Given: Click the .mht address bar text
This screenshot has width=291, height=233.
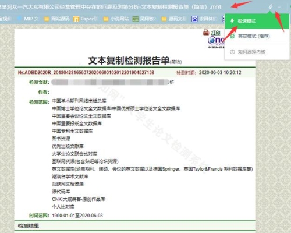Looking at the screenshot, I should (111, 7).
